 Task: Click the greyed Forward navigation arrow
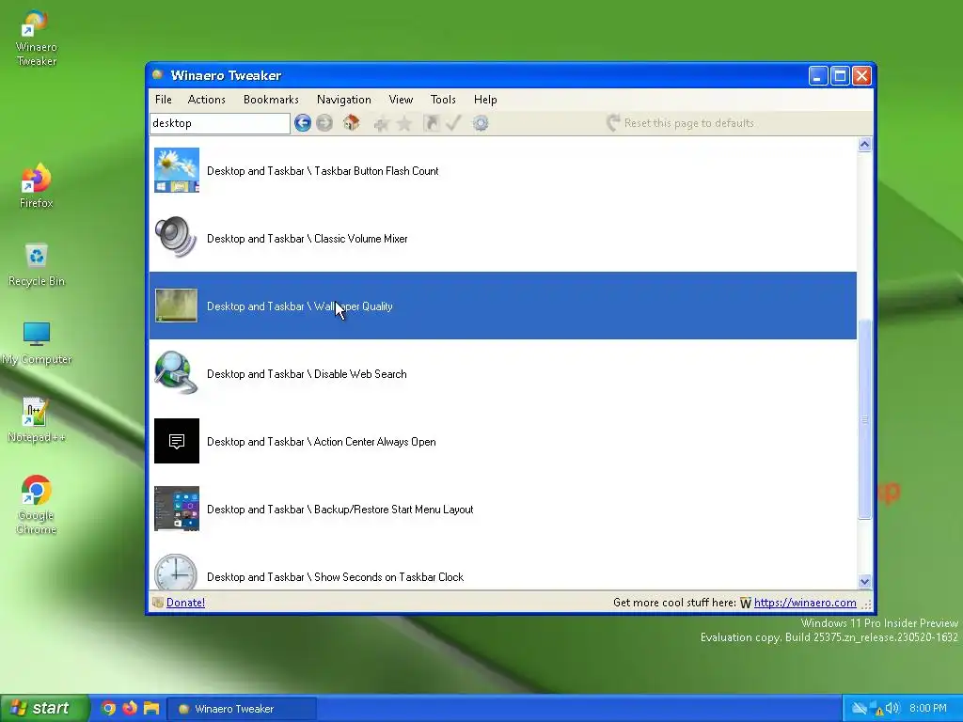pyautogui.click(x=324, y=123)
